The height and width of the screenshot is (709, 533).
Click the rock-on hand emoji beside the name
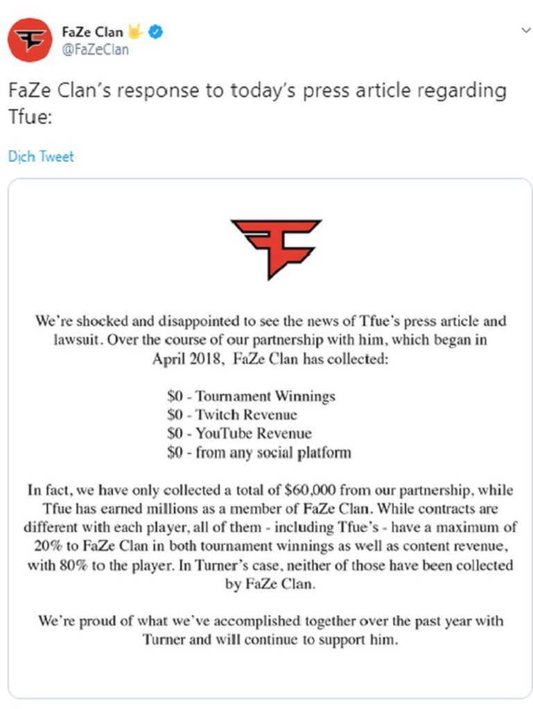136,31
